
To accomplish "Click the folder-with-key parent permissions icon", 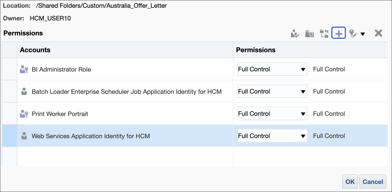I will coord(309,34).
